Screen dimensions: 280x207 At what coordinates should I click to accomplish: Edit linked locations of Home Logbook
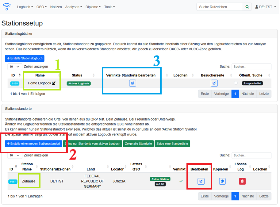point(132,83)
